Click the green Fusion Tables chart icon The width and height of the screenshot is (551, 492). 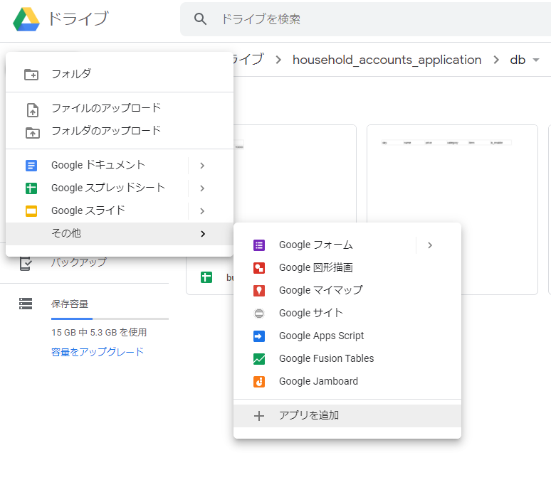259,358
